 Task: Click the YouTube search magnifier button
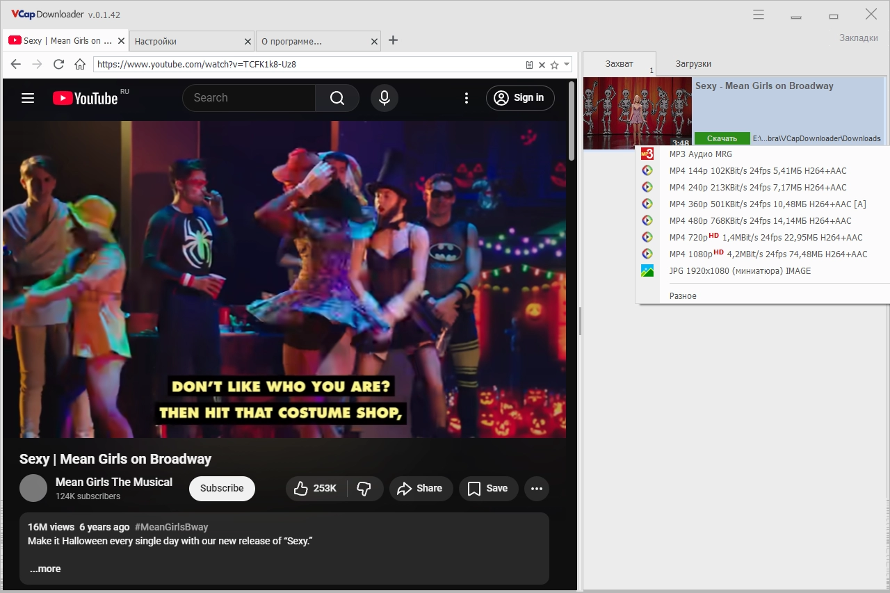tap(337, 98)
